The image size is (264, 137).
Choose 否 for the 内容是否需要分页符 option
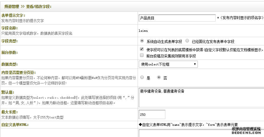(159, 78)
